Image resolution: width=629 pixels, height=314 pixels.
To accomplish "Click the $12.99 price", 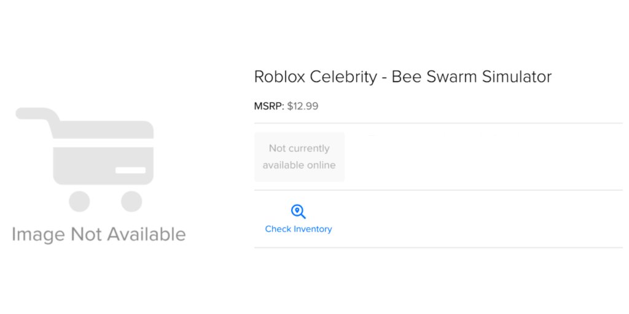I will click(x=303, y=106).
